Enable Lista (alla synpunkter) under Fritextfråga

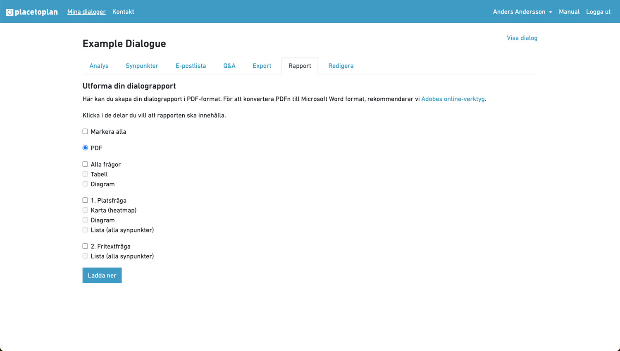85,256
